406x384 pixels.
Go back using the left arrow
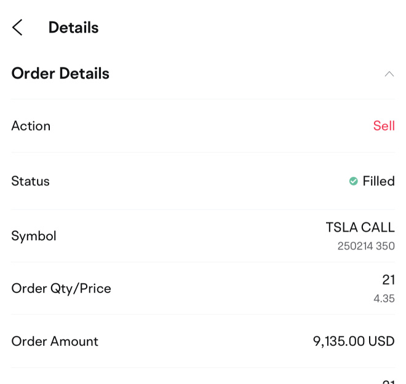(x=17, y=27)
